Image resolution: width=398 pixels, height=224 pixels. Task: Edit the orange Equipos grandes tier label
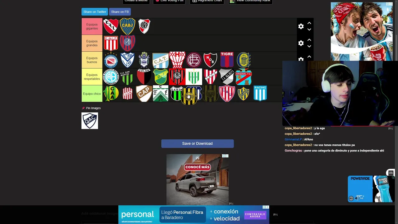[x=92, y=43]
